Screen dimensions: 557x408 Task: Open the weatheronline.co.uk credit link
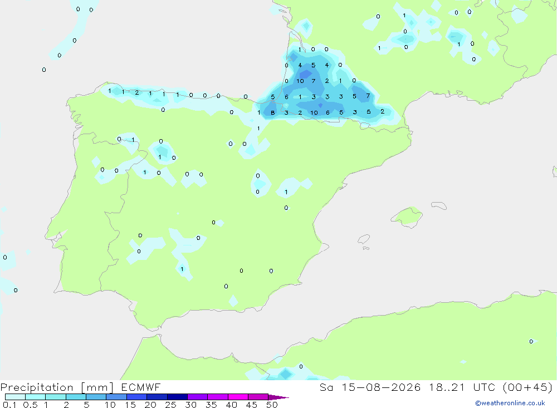[510, 403]
